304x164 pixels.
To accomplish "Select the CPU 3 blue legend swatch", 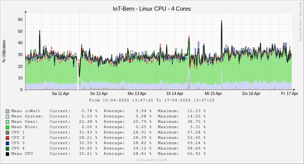I will tap(8, 143).
